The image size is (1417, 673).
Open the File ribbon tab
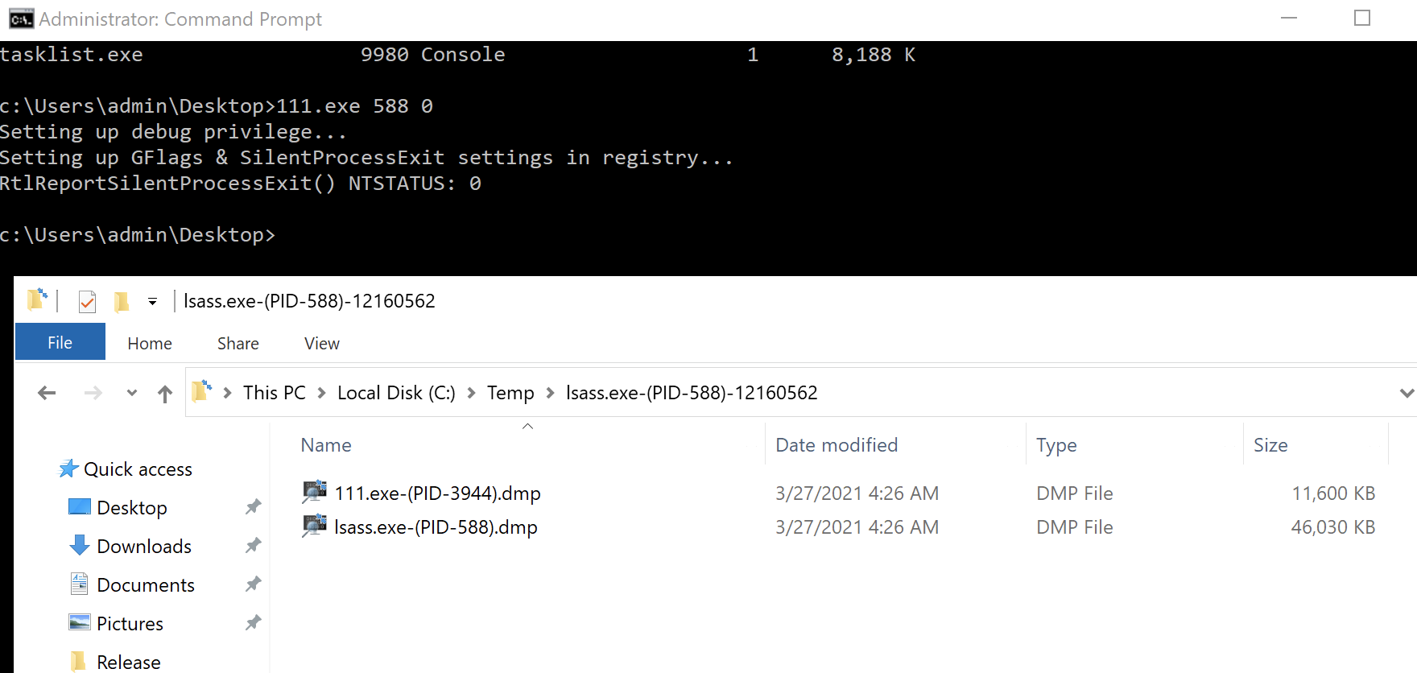coord(60,343)
